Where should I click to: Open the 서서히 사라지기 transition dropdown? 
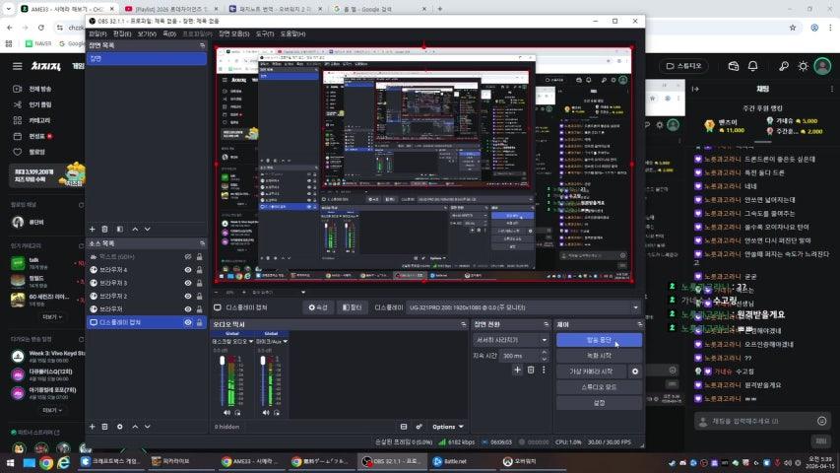[511, 339]
